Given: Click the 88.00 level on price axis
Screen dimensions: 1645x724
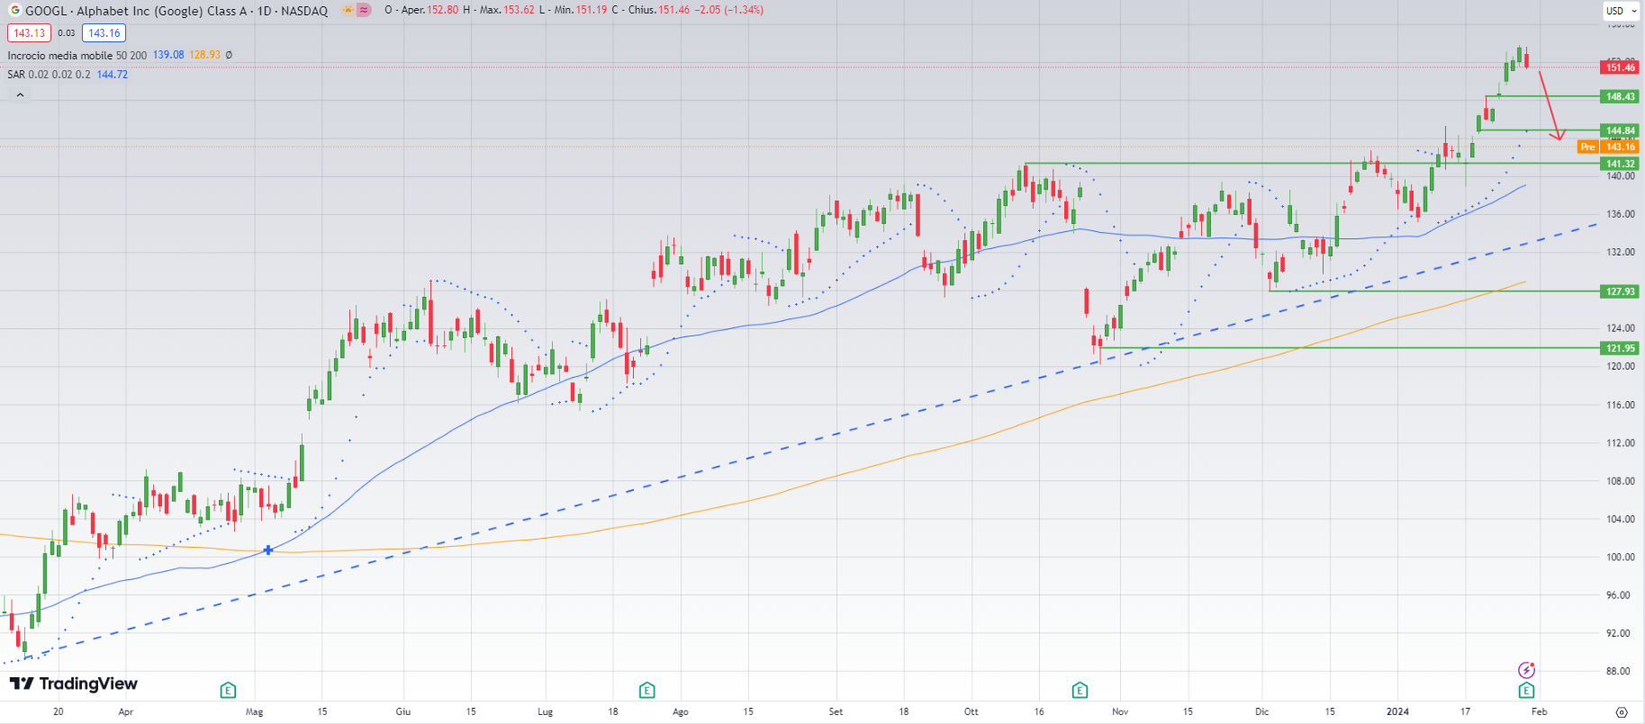Looking at the screenshot, I should coord(1618,671).
